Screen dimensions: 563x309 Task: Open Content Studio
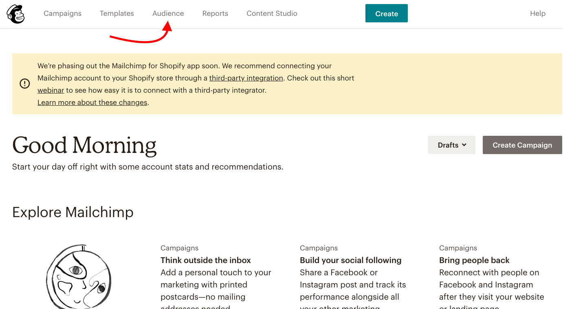[x=272, y=13]
